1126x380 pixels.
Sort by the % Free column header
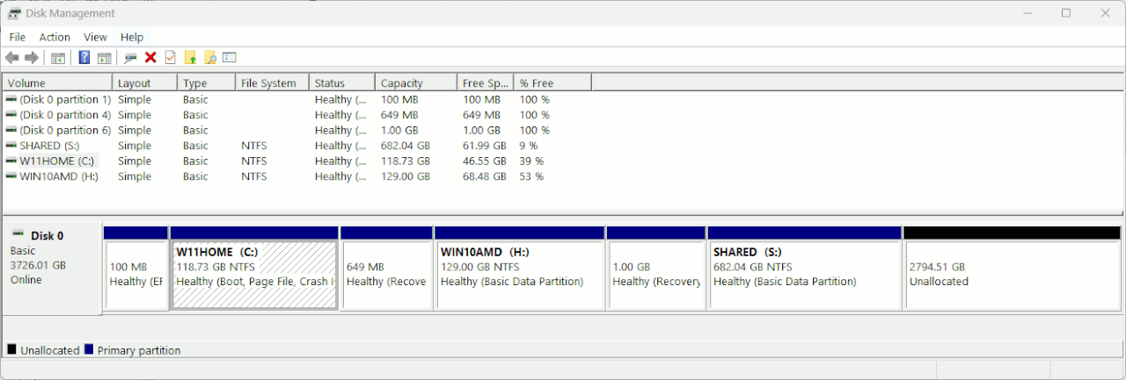click(x=552, y=82)
